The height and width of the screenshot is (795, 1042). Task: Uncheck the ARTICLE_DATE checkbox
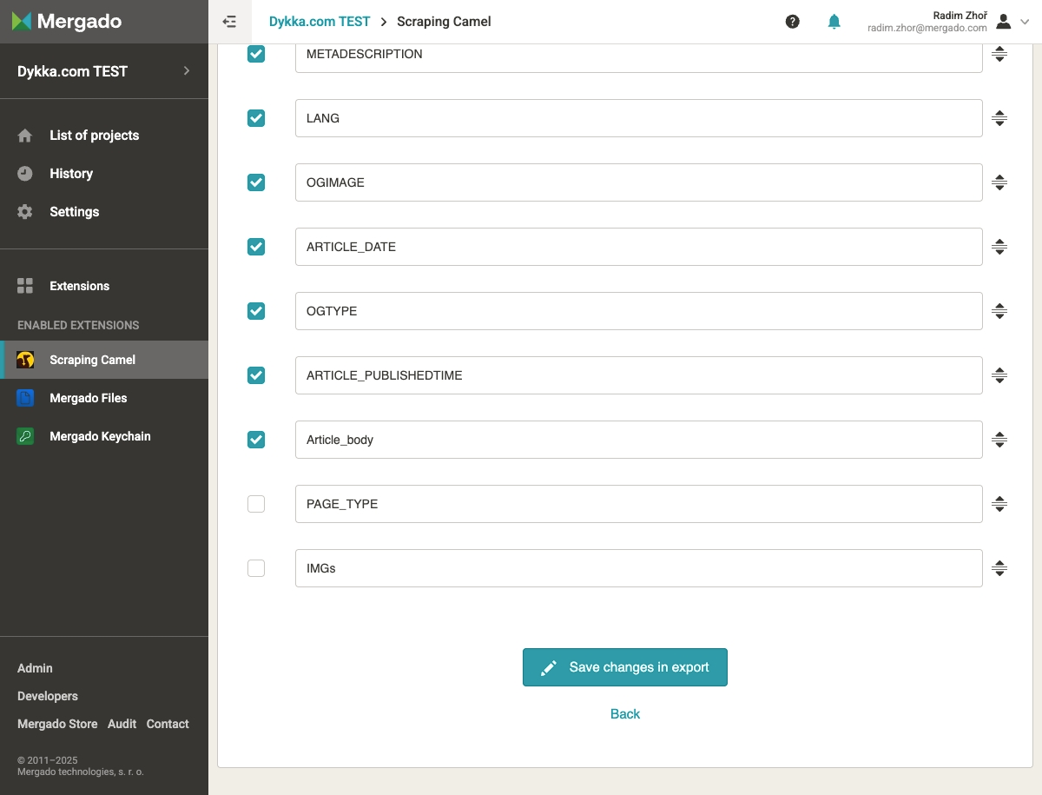[x=256, y=247]
